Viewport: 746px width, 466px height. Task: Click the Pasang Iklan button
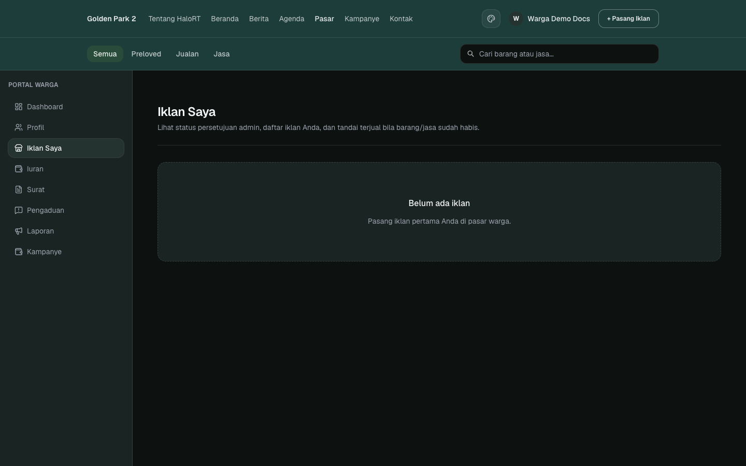[628, 19]
